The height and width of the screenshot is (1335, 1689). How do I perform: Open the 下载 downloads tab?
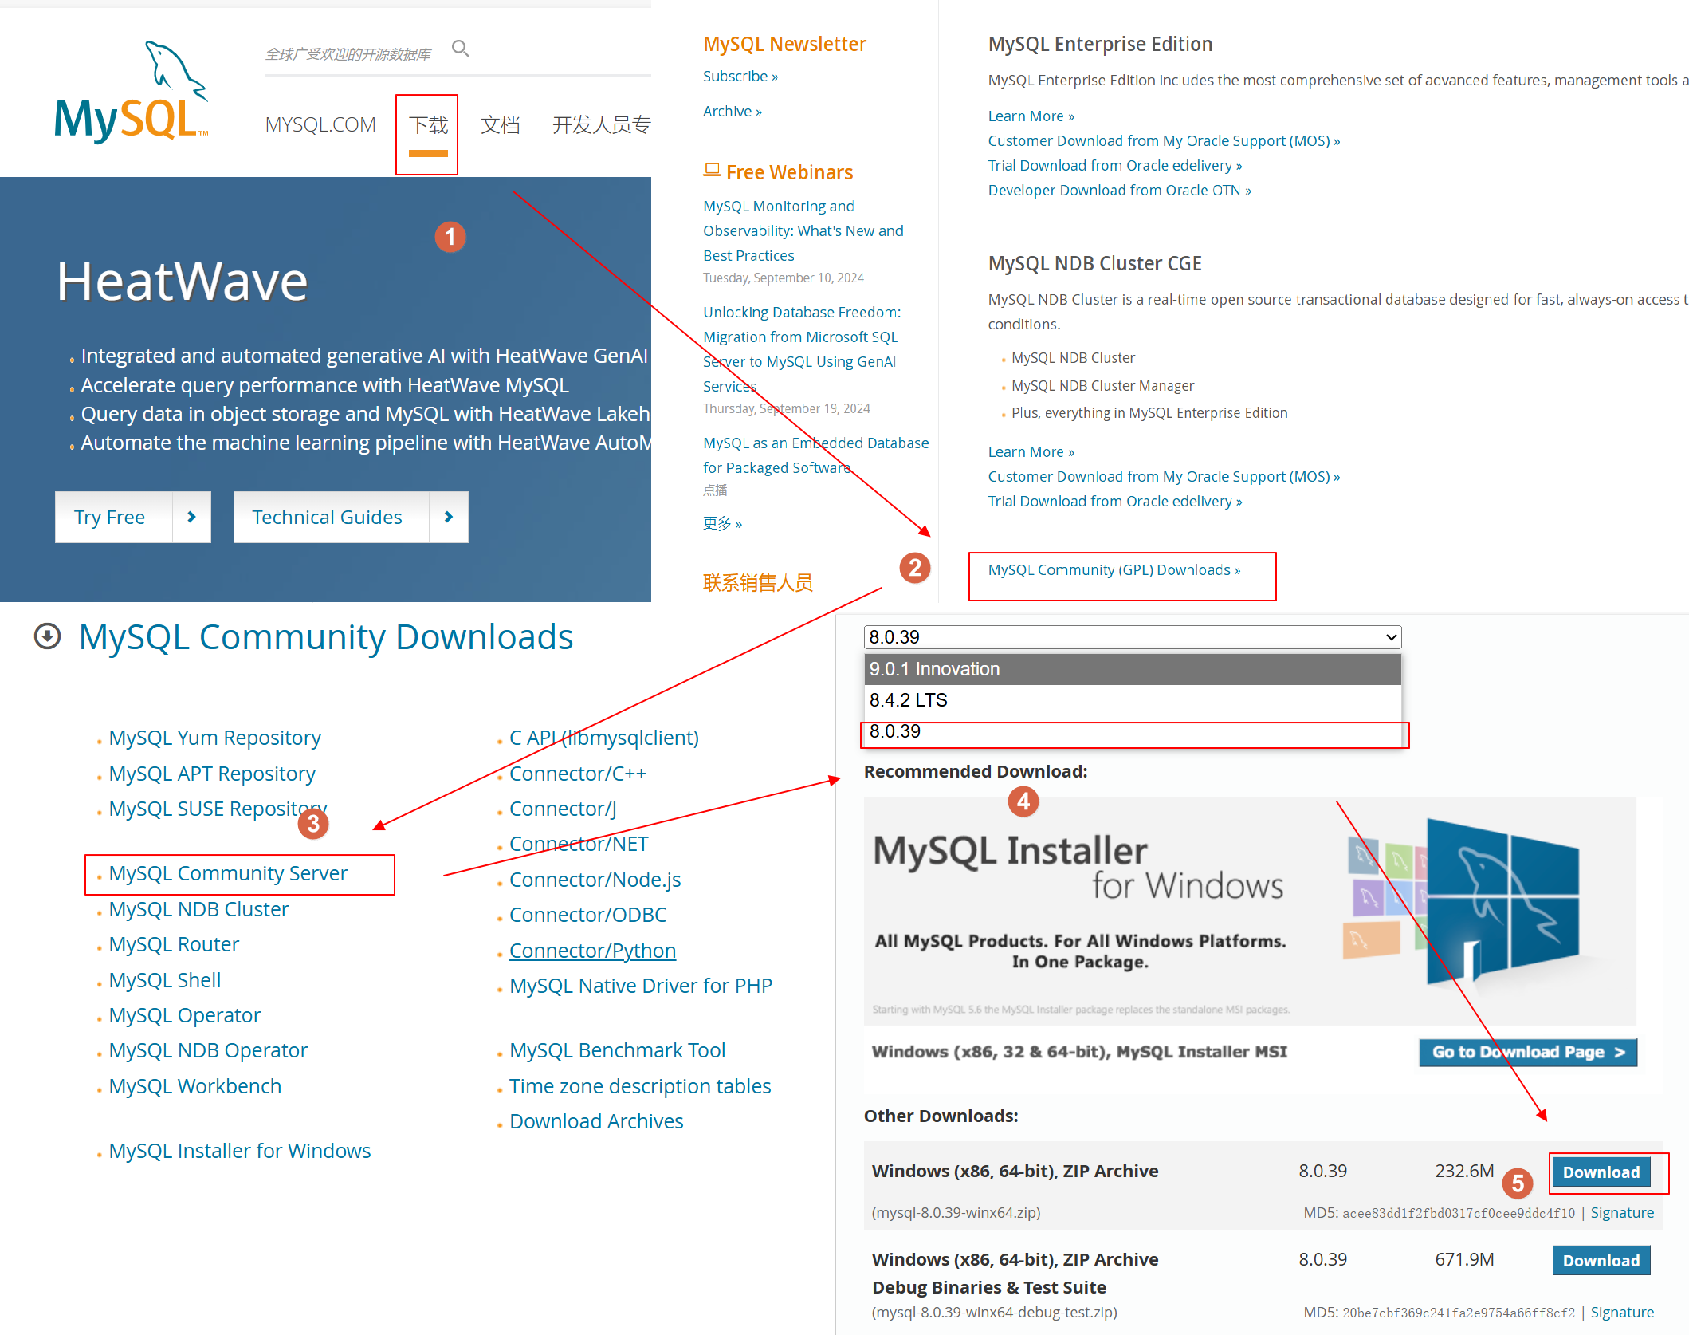[428, 125]
